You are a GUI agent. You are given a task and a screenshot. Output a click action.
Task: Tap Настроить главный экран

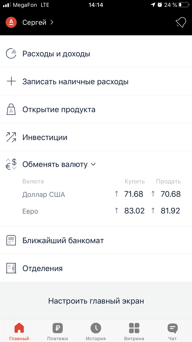click(x=96, y=301)
